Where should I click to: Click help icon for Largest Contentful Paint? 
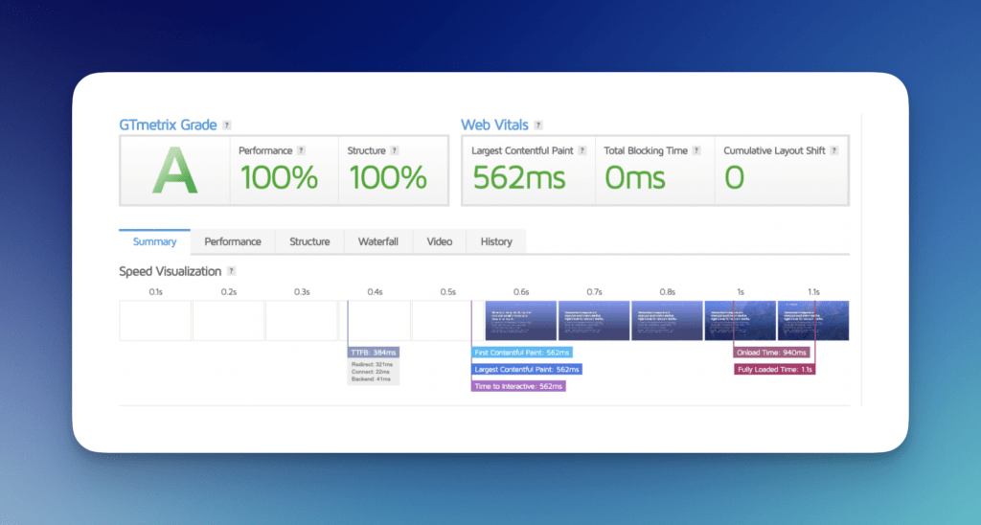click(x=582, y=150)
